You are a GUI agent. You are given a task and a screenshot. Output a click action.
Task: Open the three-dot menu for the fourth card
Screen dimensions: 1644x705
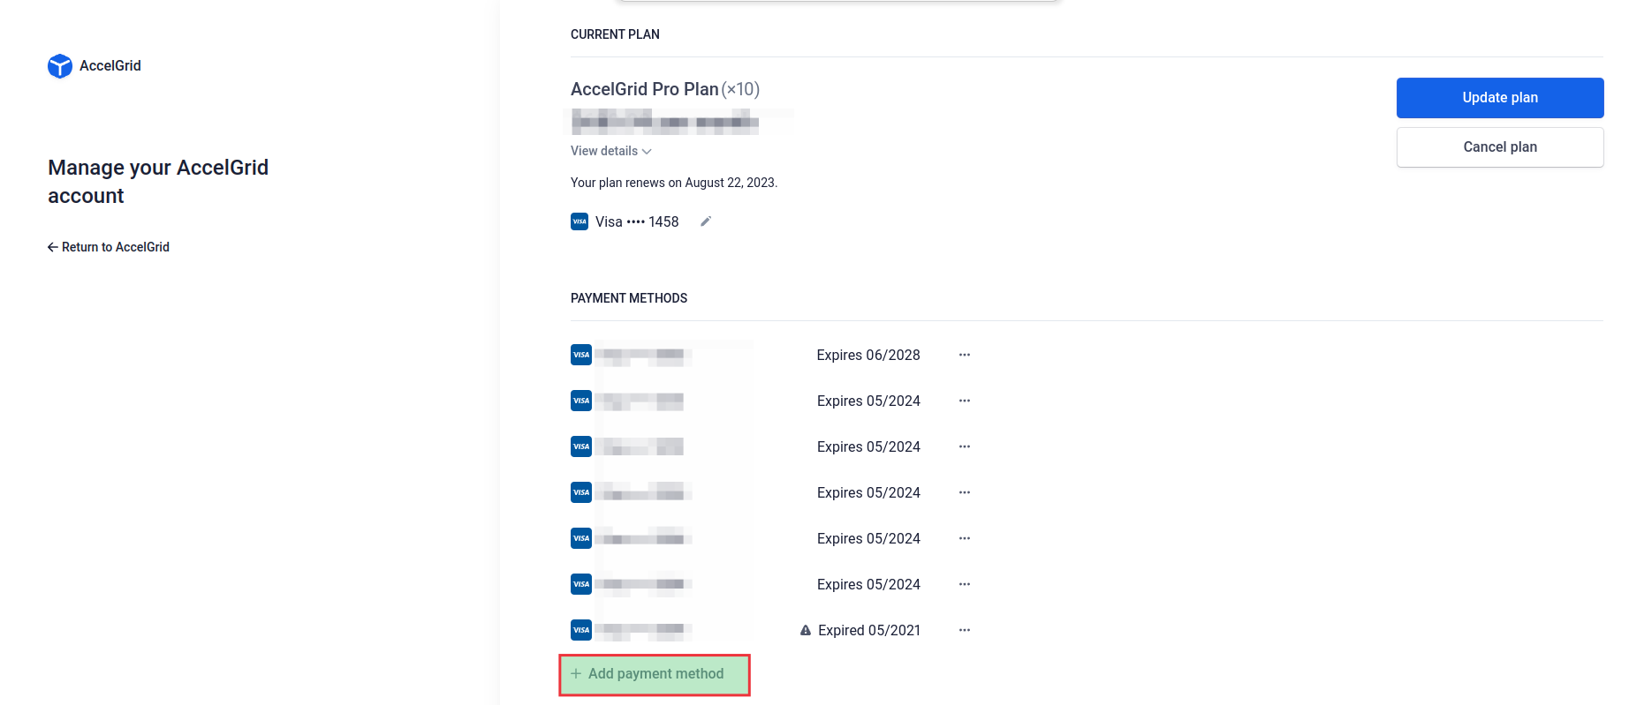click(x=964, y=492)
